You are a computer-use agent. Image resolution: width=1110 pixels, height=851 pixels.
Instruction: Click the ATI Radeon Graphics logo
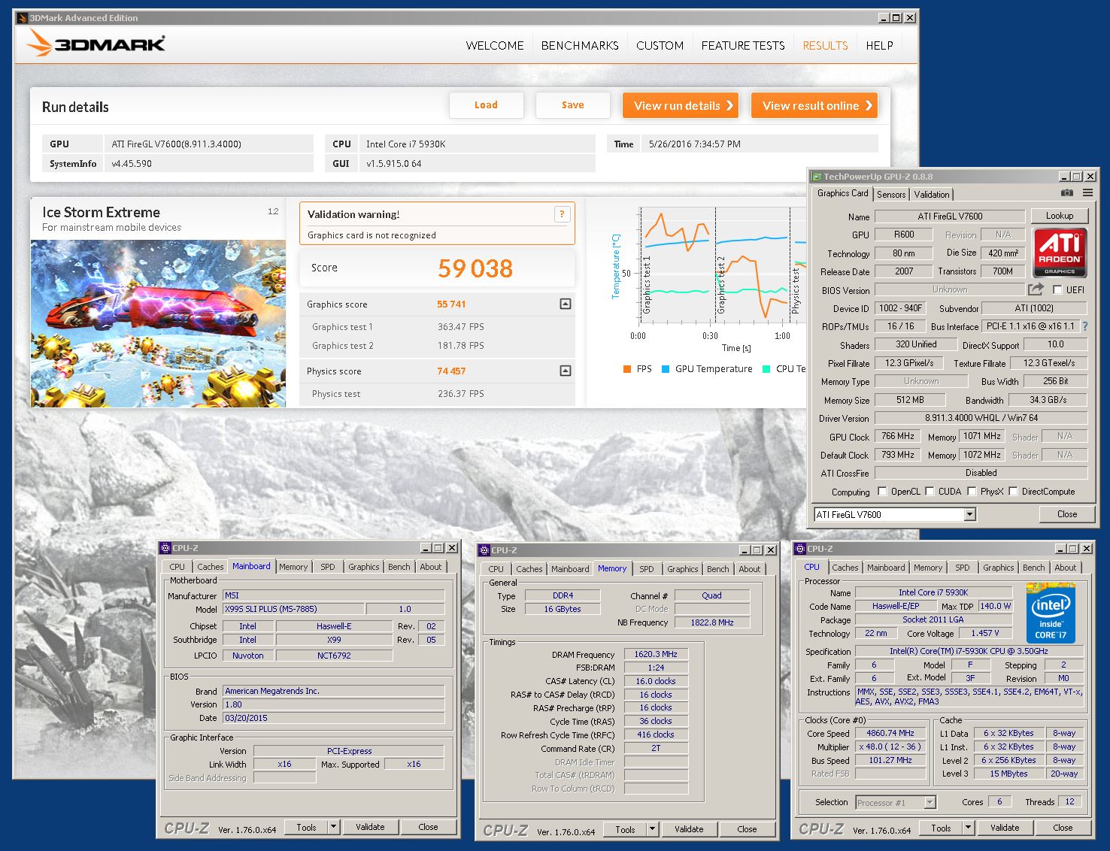pyautogui.click(x=1059, y=253)
